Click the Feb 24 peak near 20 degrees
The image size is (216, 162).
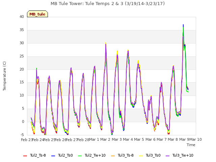coord(36,69)
